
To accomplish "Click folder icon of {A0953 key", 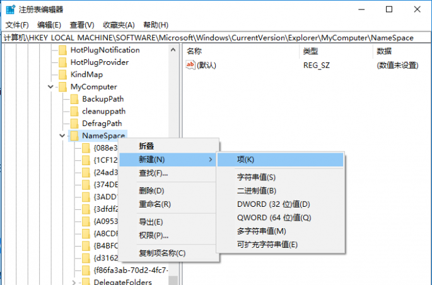I will pyautogui.click(x=86, y=221).
